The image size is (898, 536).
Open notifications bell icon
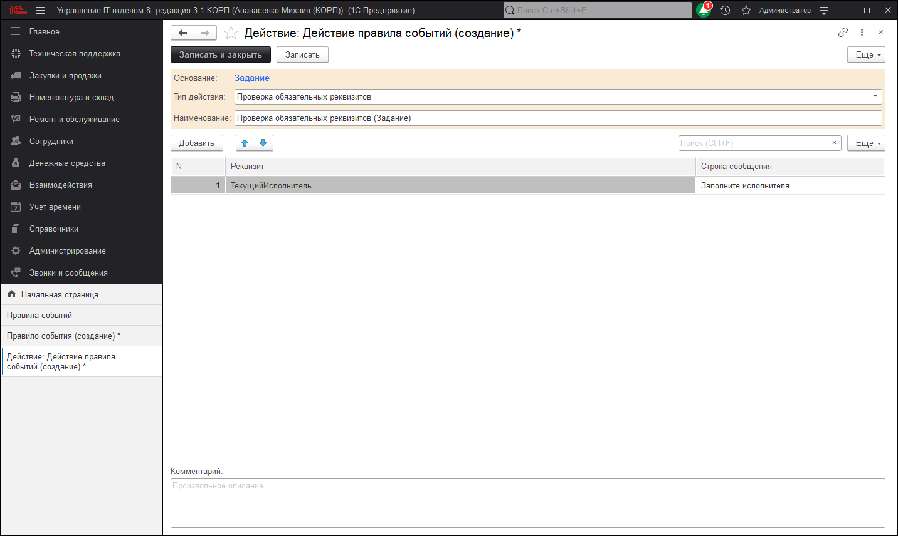pyautogui.click(x=704, y=10)
